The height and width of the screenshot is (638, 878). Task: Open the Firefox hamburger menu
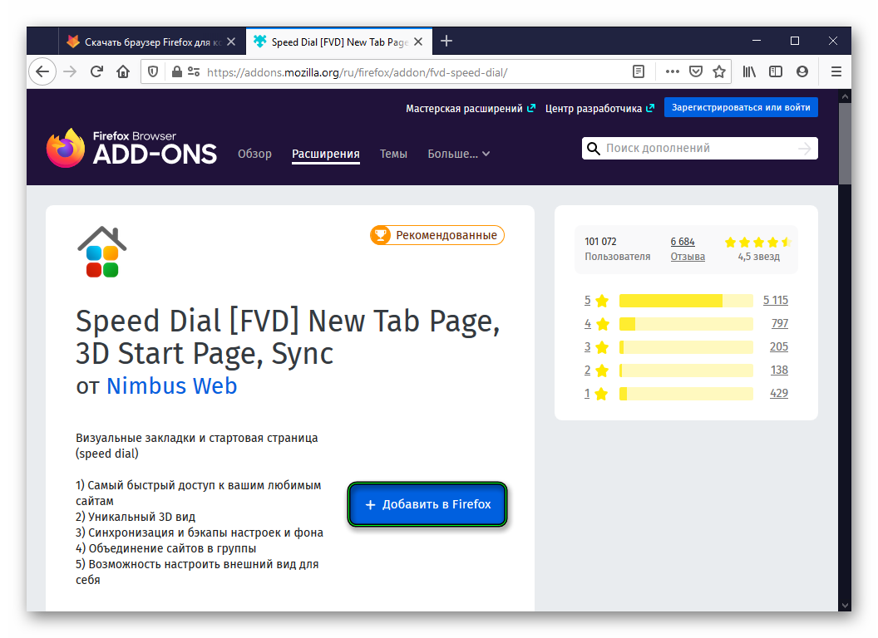click(836, 71)
